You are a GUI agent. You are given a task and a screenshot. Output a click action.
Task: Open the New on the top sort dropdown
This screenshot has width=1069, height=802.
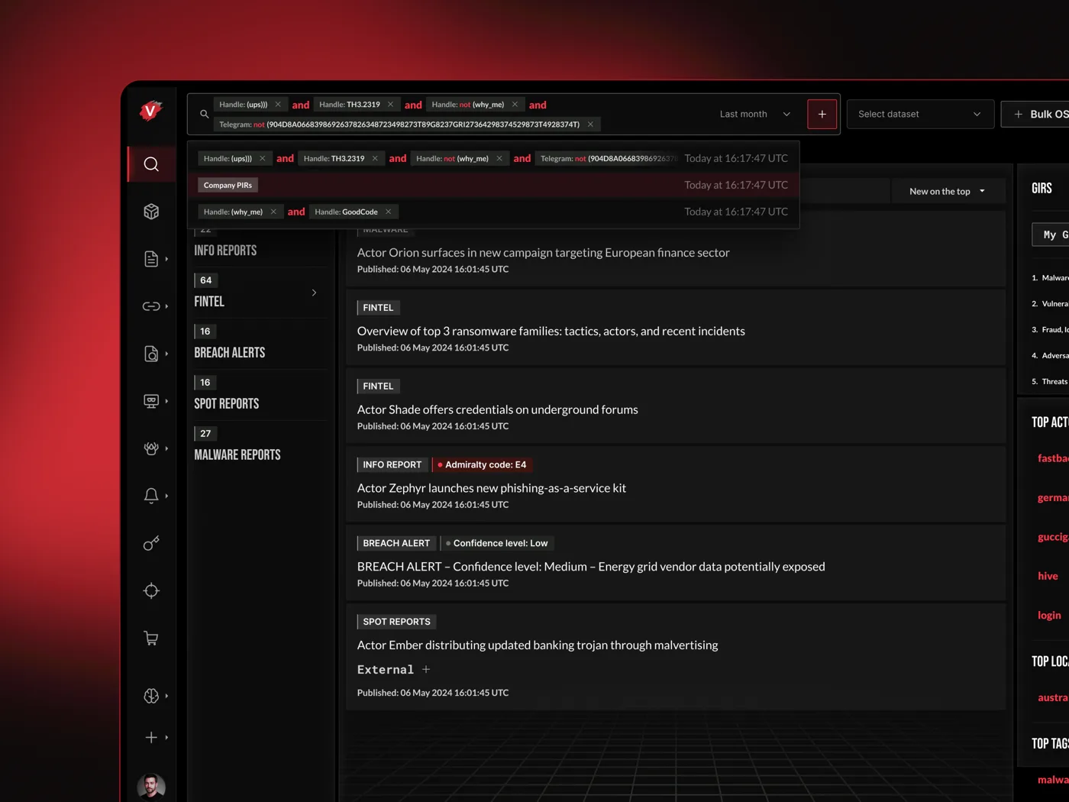click(947, 192)
